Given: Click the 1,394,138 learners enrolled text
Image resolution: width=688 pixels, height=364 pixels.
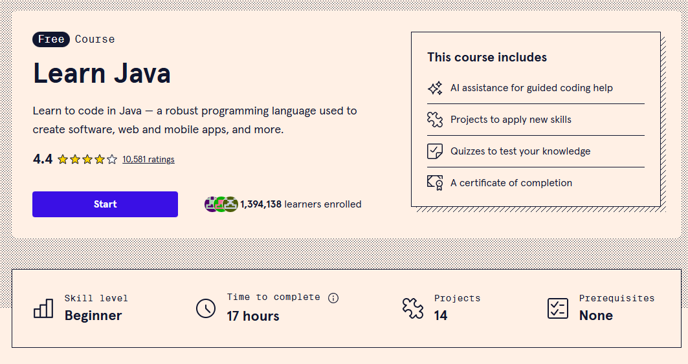Looking at the screenshot, I should click(x=300, y=204).
